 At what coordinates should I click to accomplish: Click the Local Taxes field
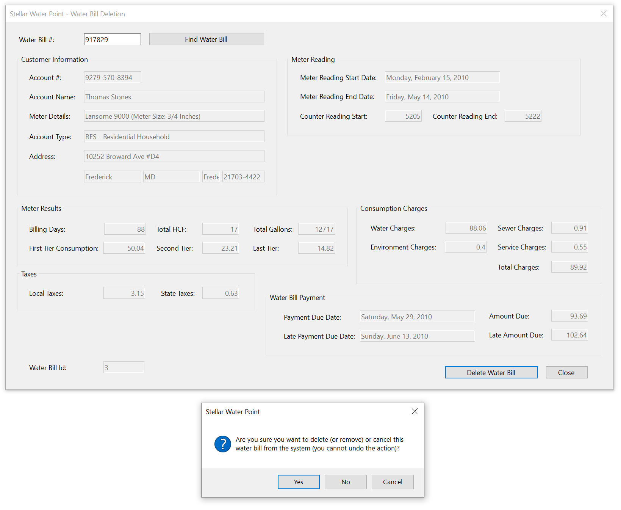tap(124, 293)
